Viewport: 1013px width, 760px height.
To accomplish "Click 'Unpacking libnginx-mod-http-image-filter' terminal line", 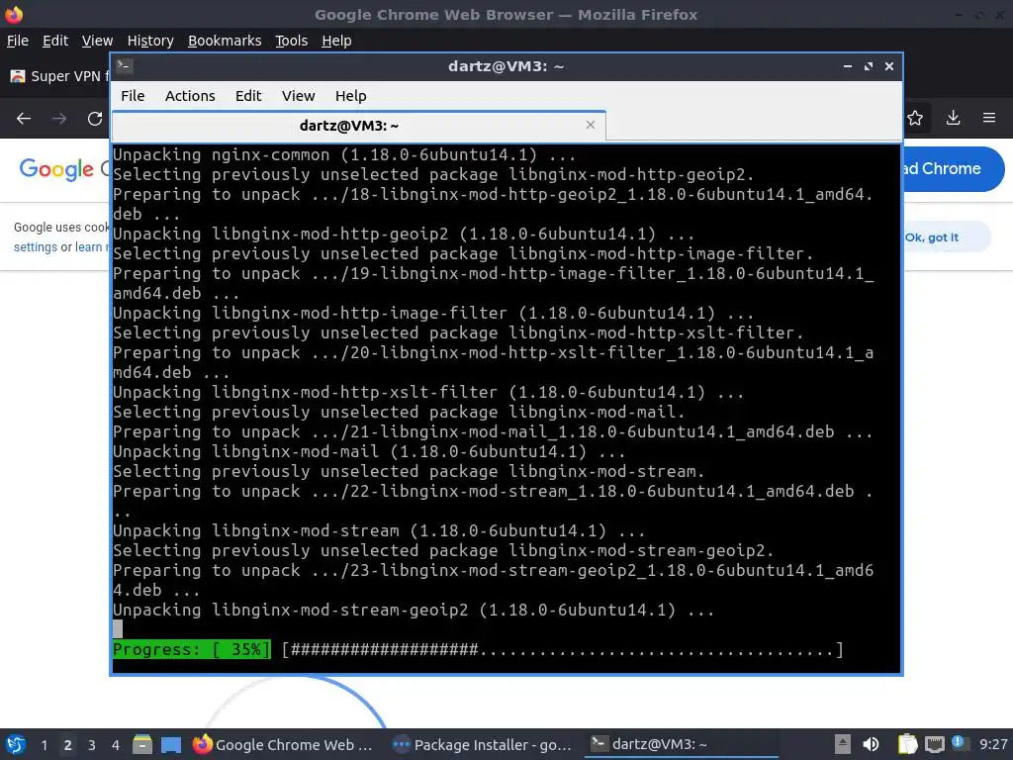I will pos(433,314).
